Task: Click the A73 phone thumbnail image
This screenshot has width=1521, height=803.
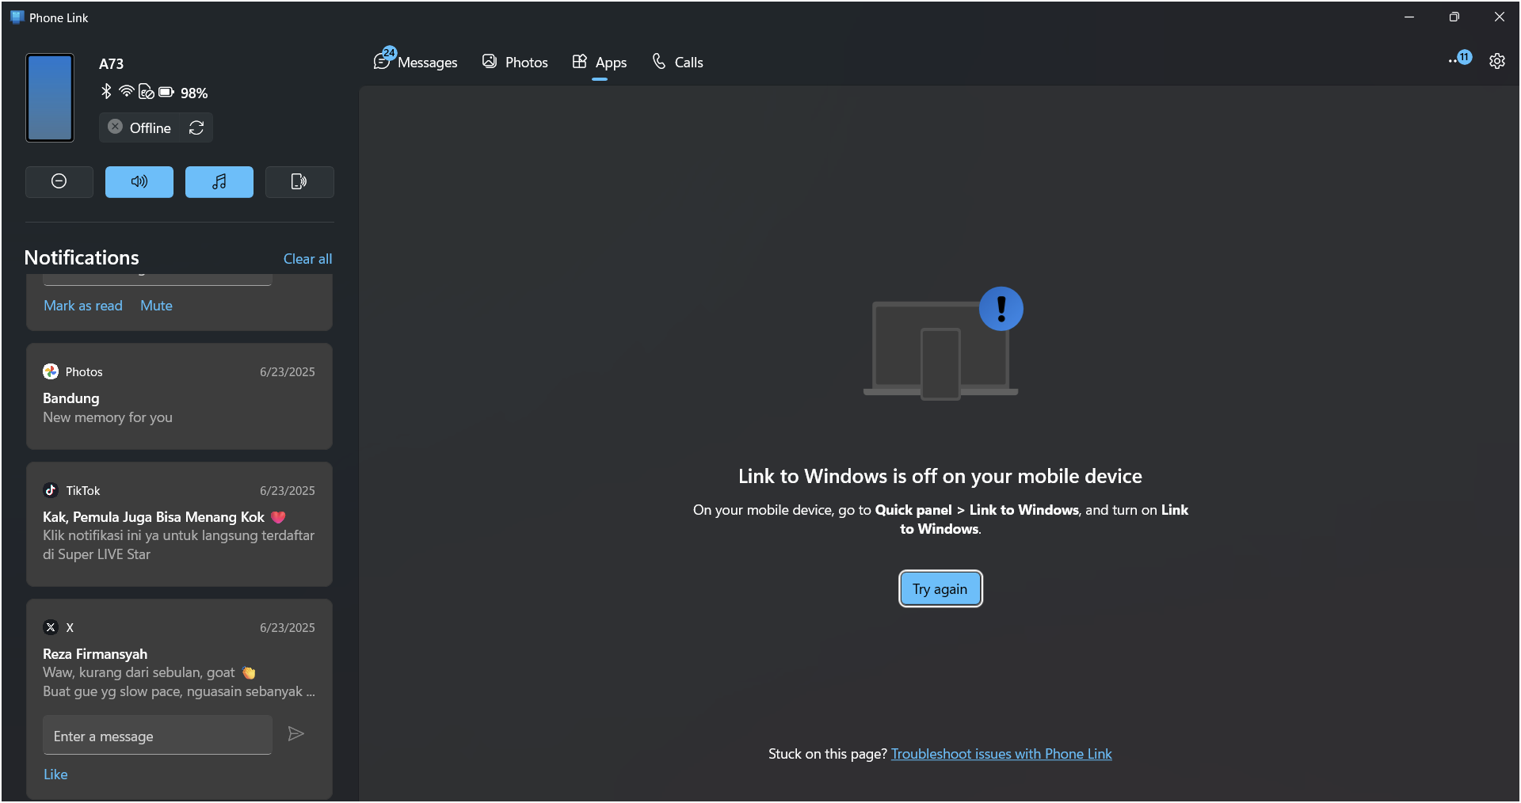Action: click(x=50, y=97)
